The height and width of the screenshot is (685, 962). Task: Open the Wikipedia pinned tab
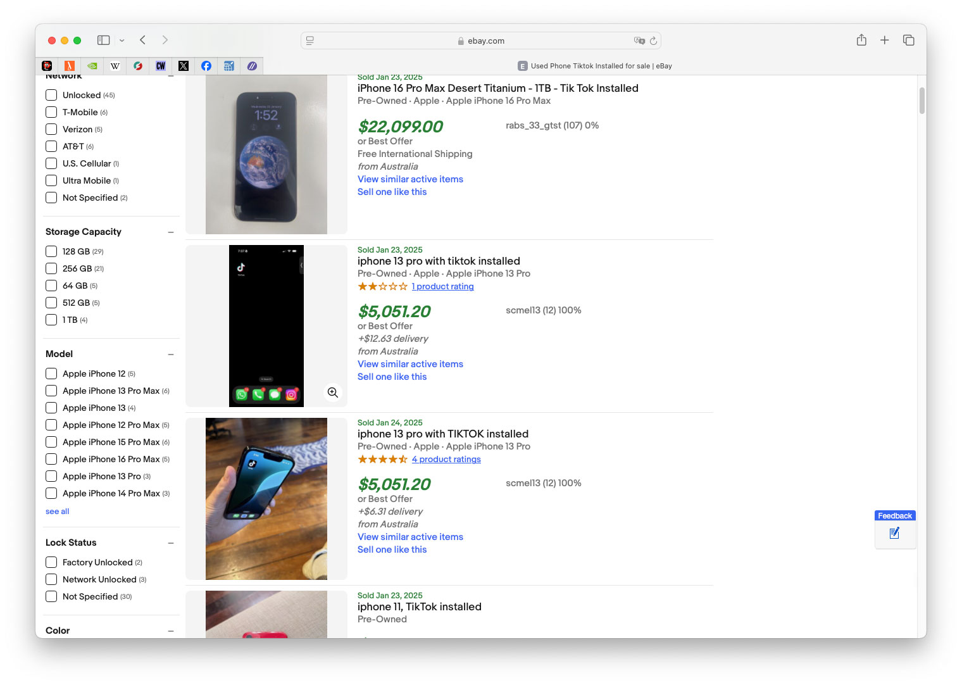[115, 66]
